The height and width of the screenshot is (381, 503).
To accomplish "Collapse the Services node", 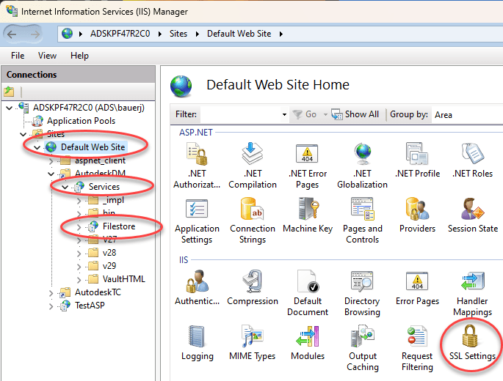I will click(65, 187).
